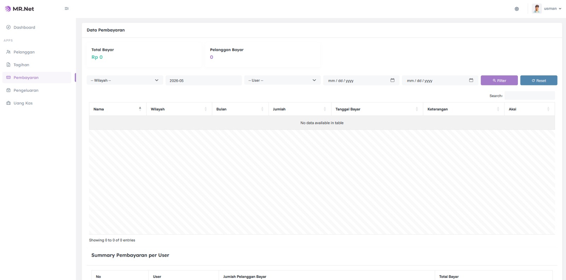Click the MR.Net logo icon
The width and height of the screenshot is (566, 280).
point(8,9)
